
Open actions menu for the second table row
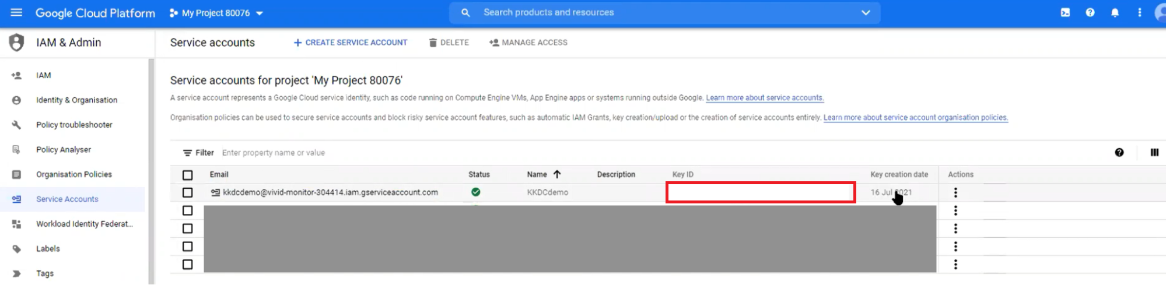coord(955,210)
